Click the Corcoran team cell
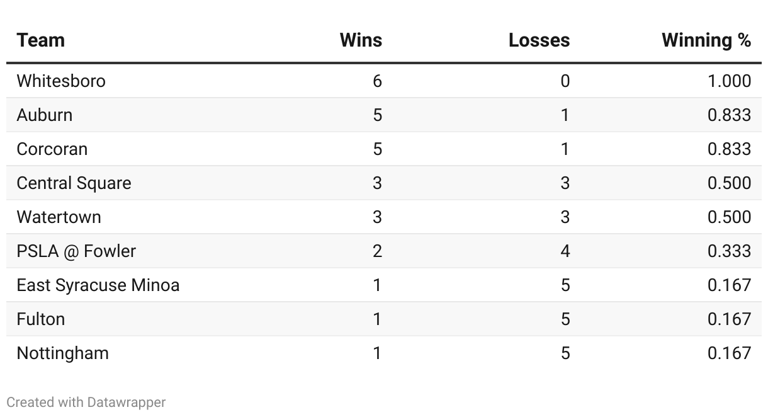Viewport: 768px width, 417px height. pos(52,149)
